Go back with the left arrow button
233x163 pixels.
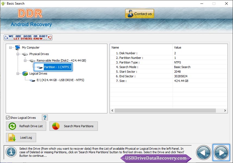pyautogui.click(x=203, y=152)
